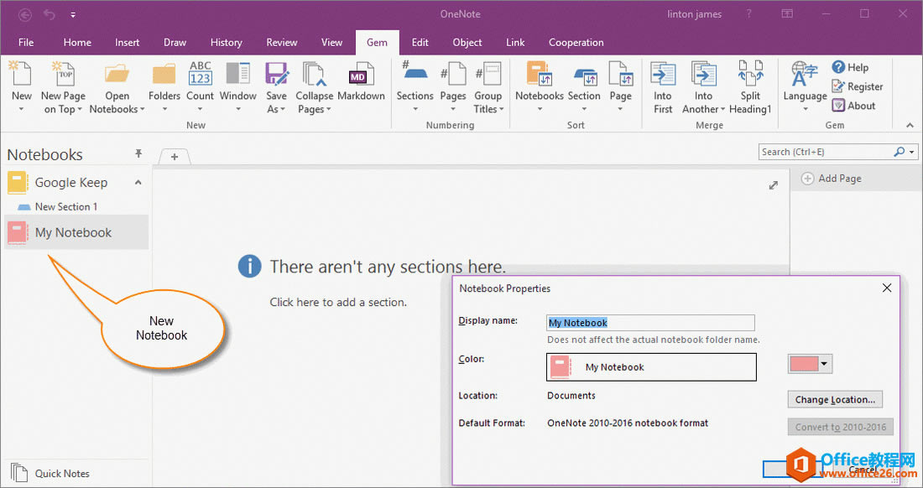
Task: Click the Markdown MD icon
Action: click(361, 75)
